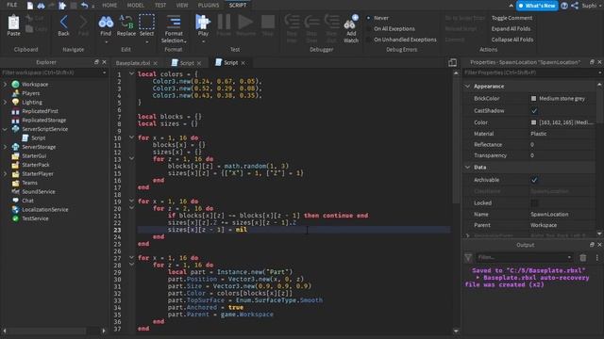604x339 pixels.
Task: Click Collapse All Folds action
Action: [512, 40]
